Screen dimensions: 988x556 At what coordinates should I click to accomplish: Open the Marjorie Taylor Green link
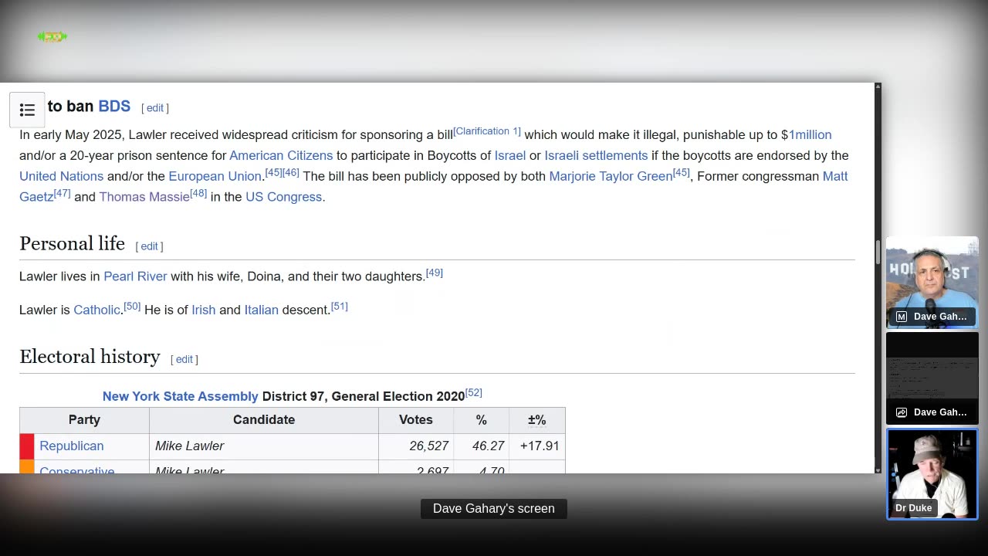click(611, 176)
